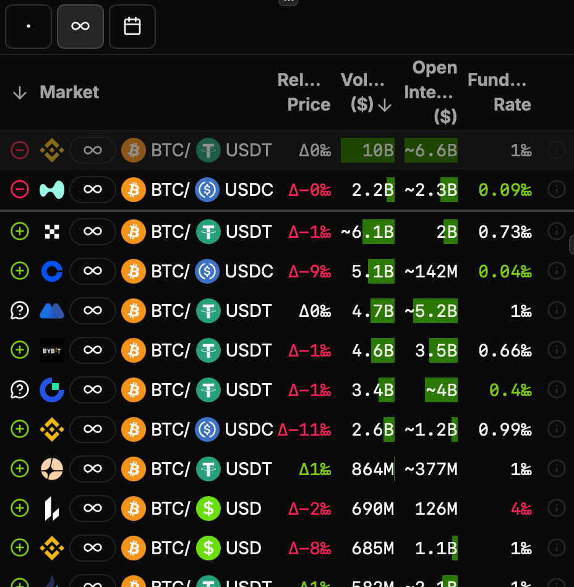Sort by the Volume ($) column
This screenshot has height=587, width=574.
366,92
